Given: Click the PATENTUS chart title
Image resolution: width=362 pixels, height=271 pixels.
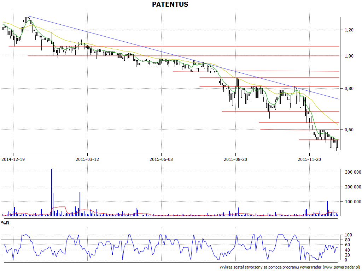Looking at the screenshot, I should [170, 4].
